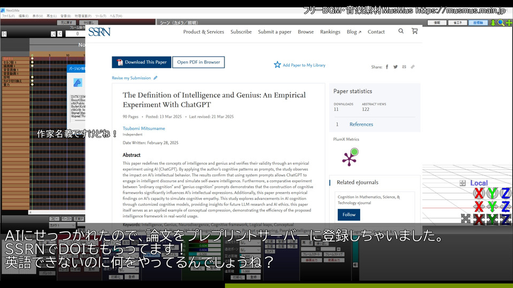Click the red X move axis icon
Image resolution: width=513 pixels, height=288 pixels.
(479, 206)
